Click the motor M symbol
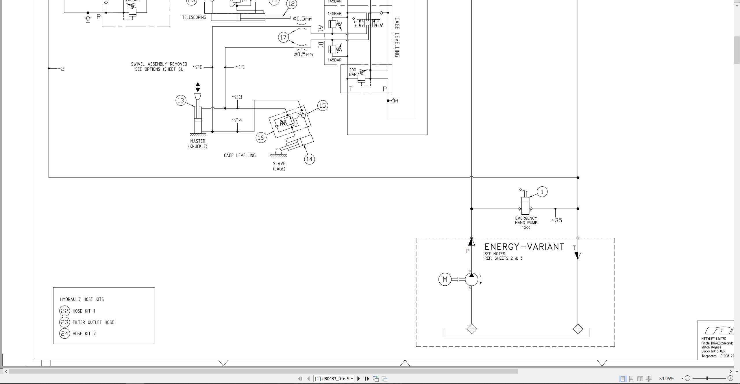 click(445, 279)
